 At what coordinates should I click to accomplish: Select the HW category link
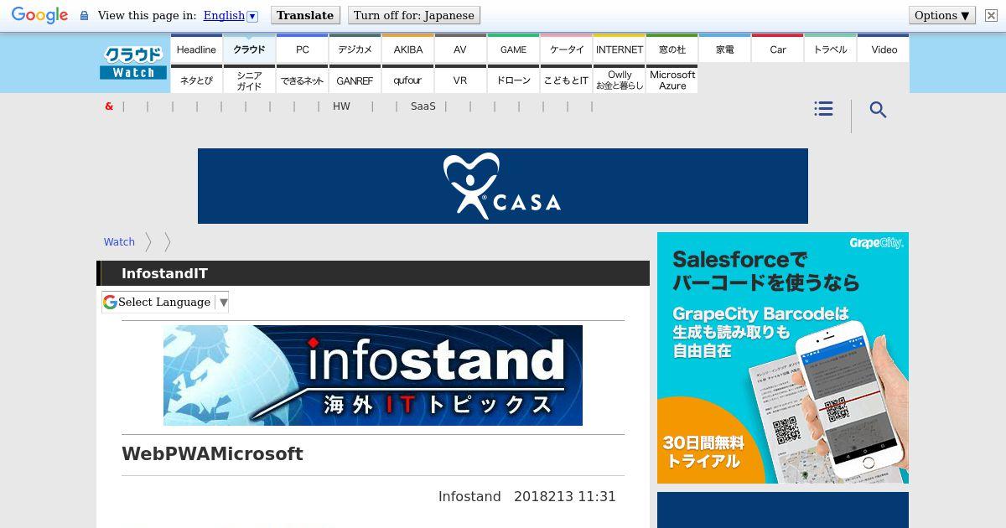point(341,106)
